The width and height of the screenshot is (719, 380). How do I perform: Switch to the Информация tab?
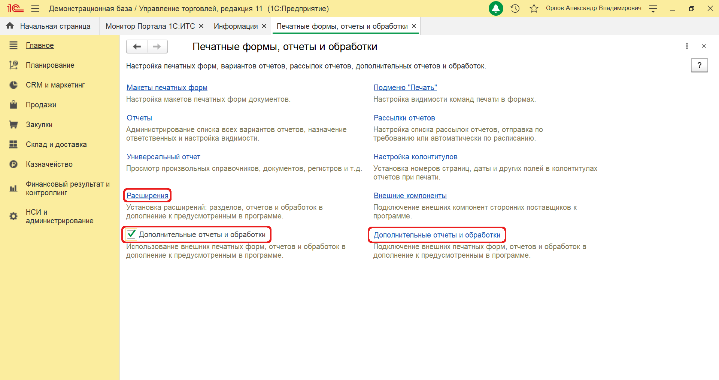[x=236, y=26]
